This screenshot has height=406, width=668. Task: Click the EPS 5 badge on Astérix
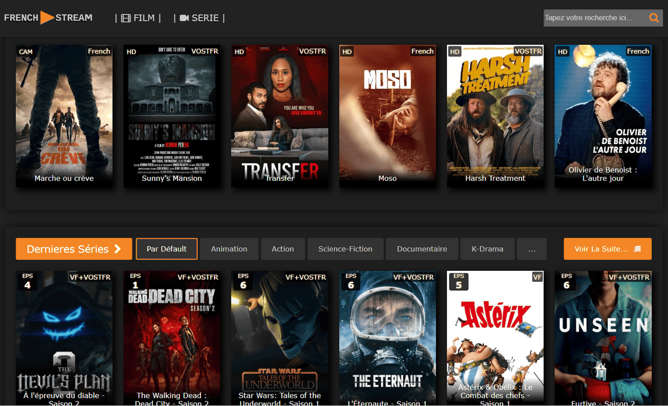[x=459, y=281]
